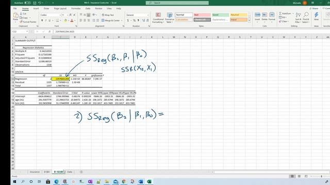Click the Share button
The image size is (330, 185).
click(x=314, y=9)
